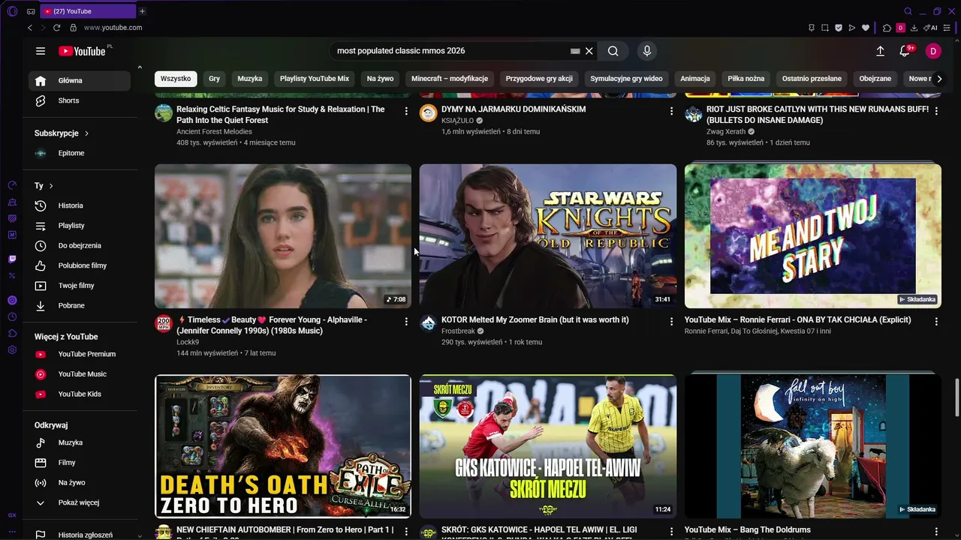Viewport: 961px width, 540px height.
Task: Click the page vertical scrollbar thumb
Action: click(956, 397)
